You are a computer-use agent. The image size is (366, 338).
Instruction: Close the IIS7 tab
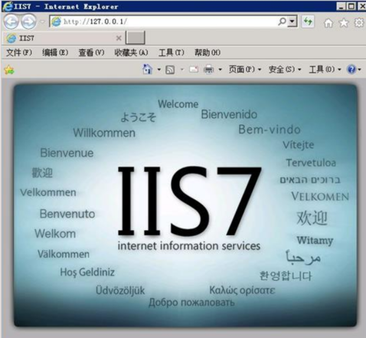point(119,38)
